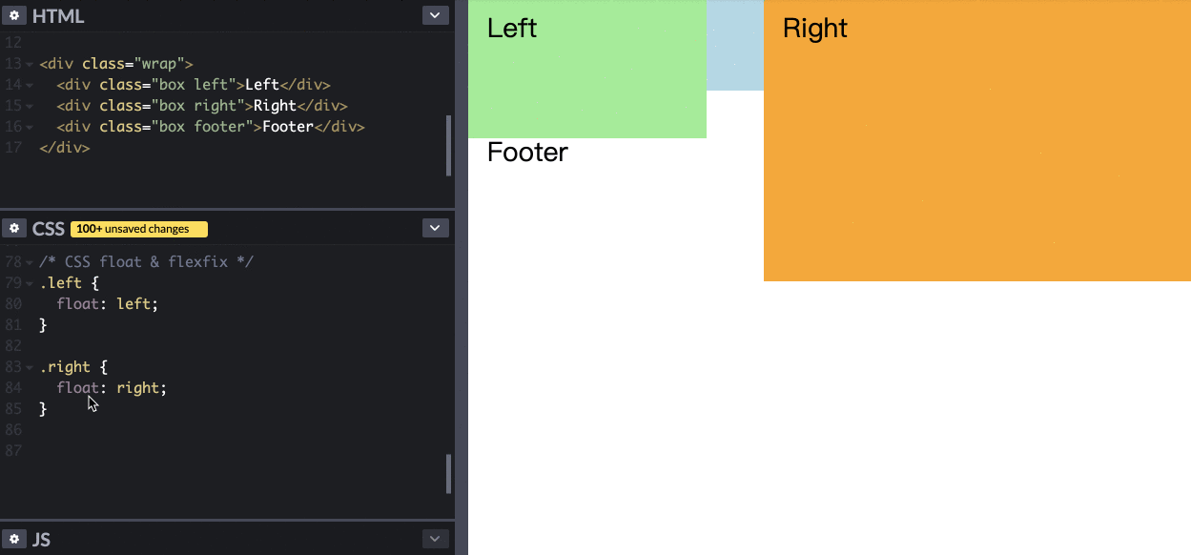Click the 100+ unsaved changes badge

coord(139,229)
